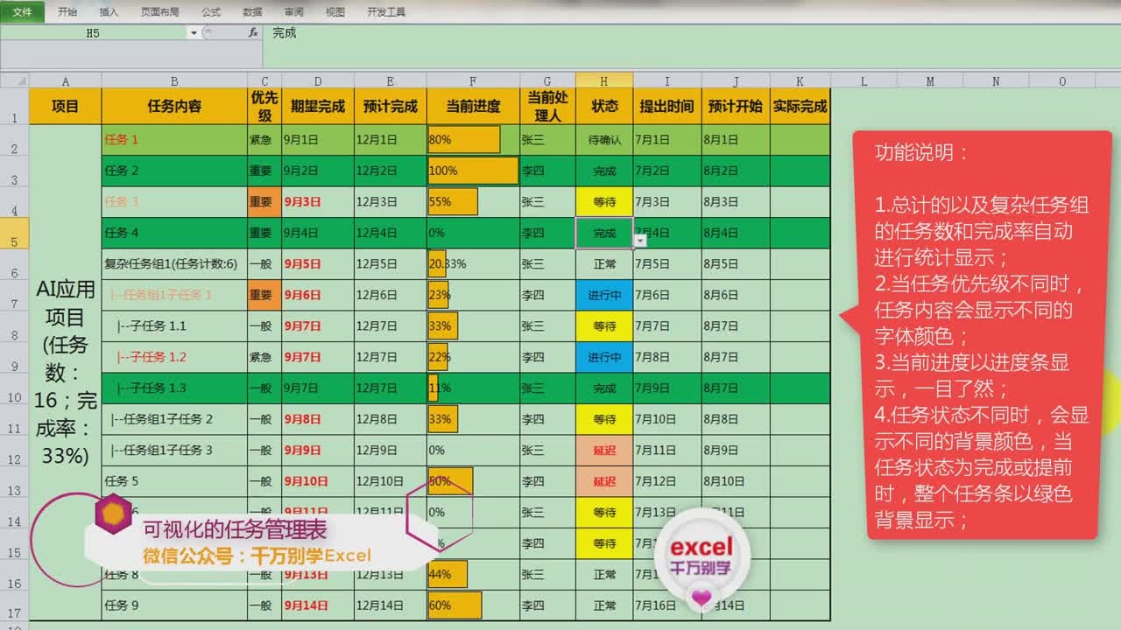Open the 公式 ribbon tab

click(x=210, y=12)
